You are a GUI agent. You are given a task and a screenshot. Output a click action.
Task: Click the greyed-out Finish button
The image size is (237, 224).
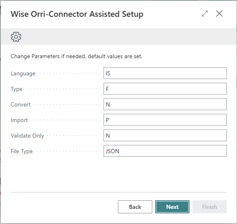210,207
